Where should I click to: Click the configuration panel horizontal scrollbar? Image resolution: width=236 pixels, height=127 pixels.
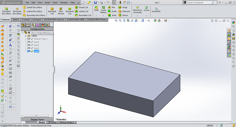(37, 116)
